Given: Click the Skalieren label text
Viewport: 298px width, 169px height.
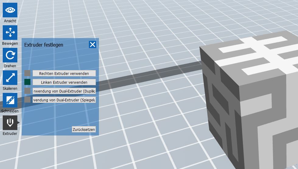Looking at the screenshot, I should coord(10,88).
